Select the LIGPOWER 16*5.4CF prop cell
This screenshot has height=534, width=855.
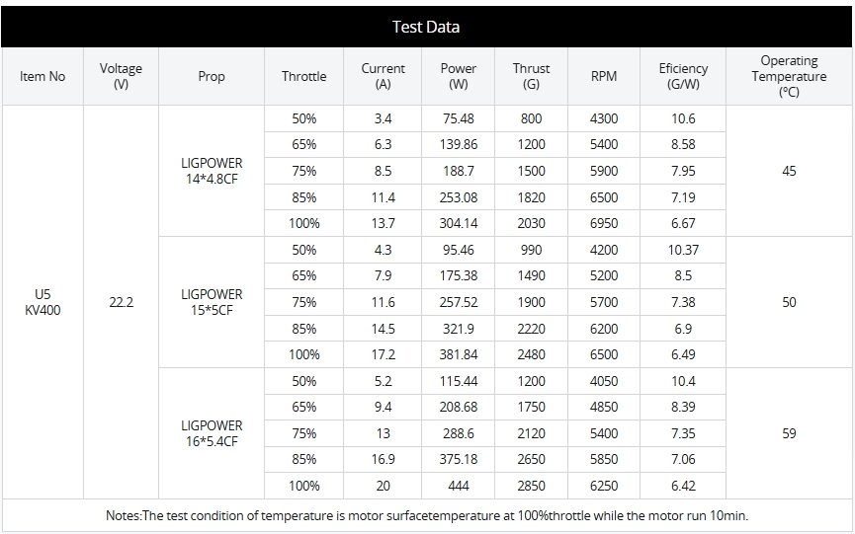coord(212,433)
